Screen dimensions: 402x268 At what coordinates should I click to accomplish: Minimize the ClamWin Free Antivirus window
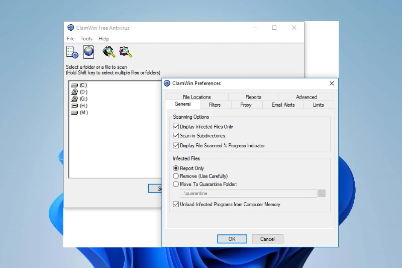click(255, 28)
